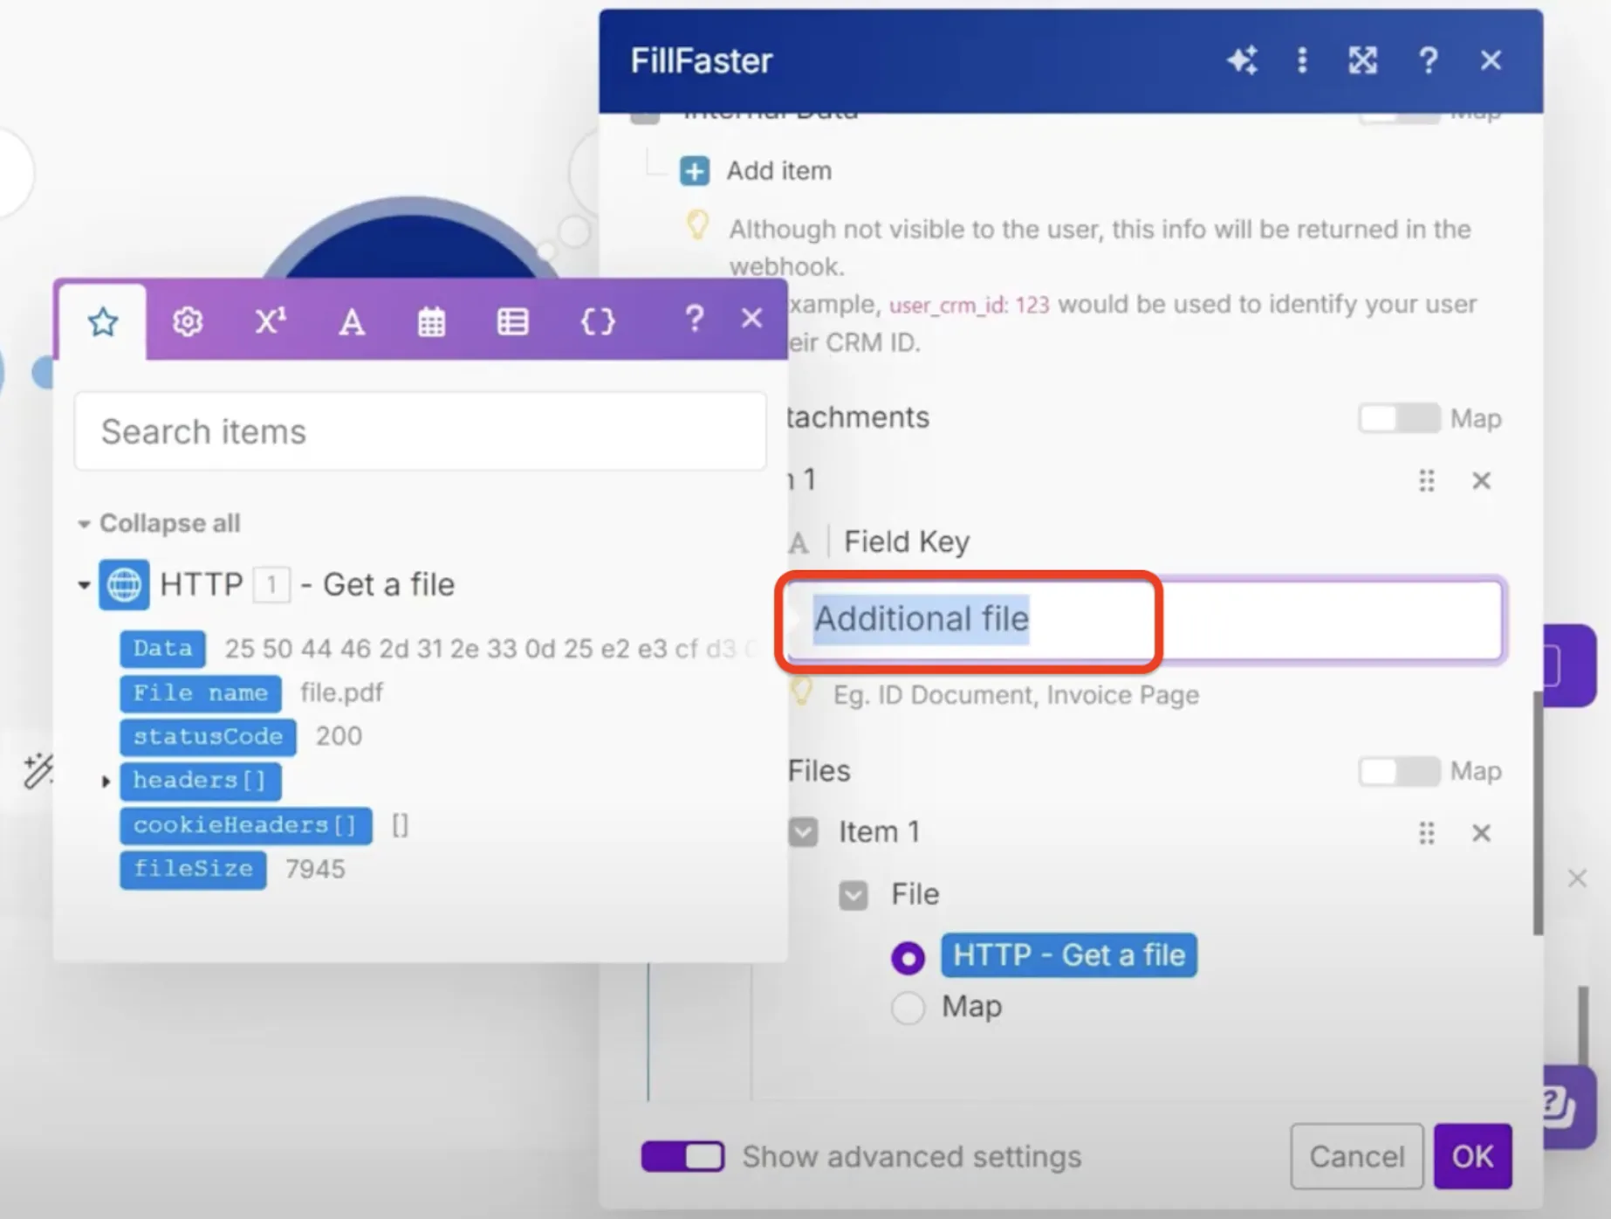Open date and time functions tab
Viewport: 1611px width, 1219px height.
[431, 322]
